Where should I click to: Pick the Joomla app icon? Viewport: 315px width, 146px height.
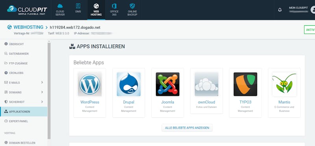168,84
